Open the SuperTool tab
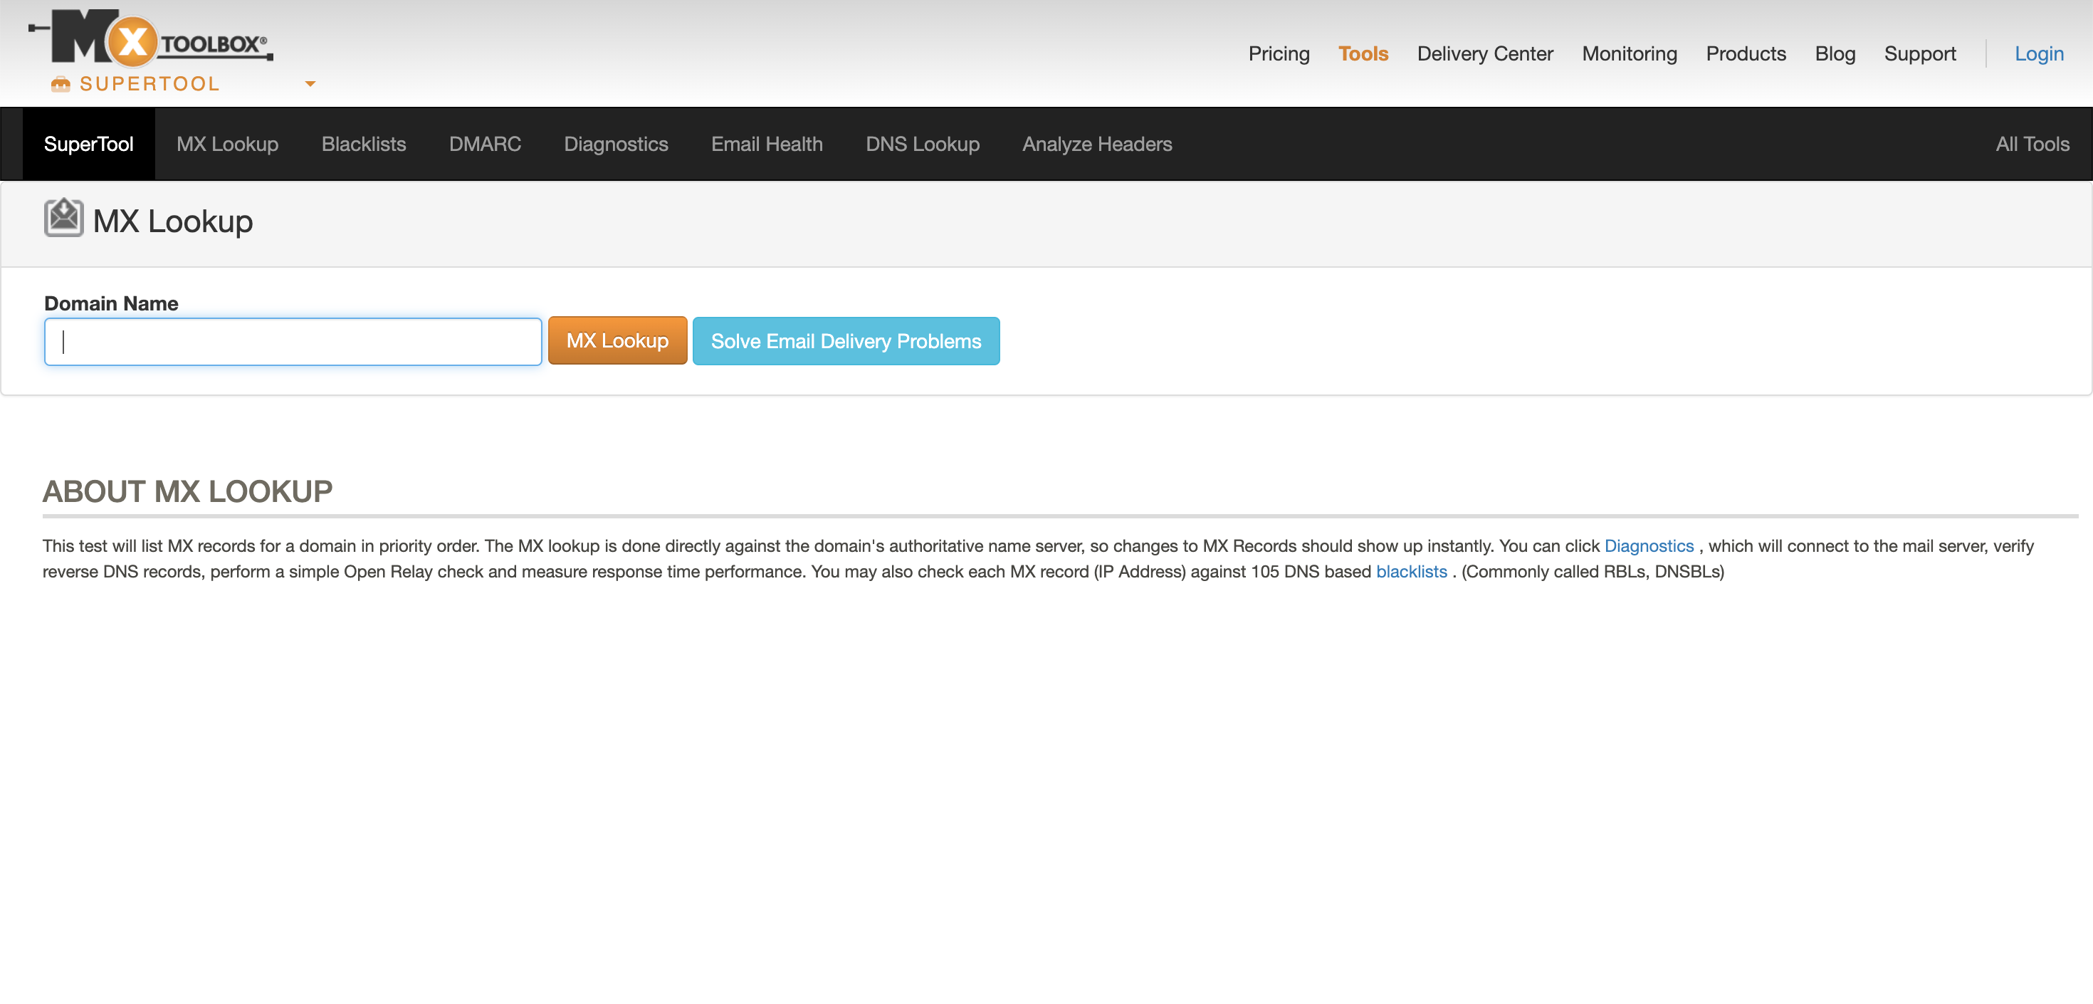 88,144
